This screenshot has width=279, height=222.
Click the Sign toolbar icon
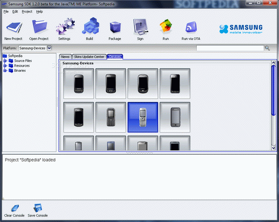(x=140, y=27)
